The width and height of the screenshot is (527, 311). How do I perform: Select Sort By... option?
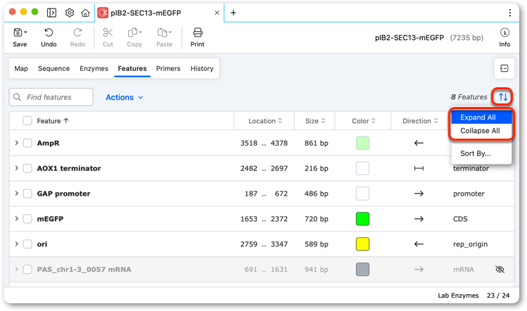tap(476, 153)
